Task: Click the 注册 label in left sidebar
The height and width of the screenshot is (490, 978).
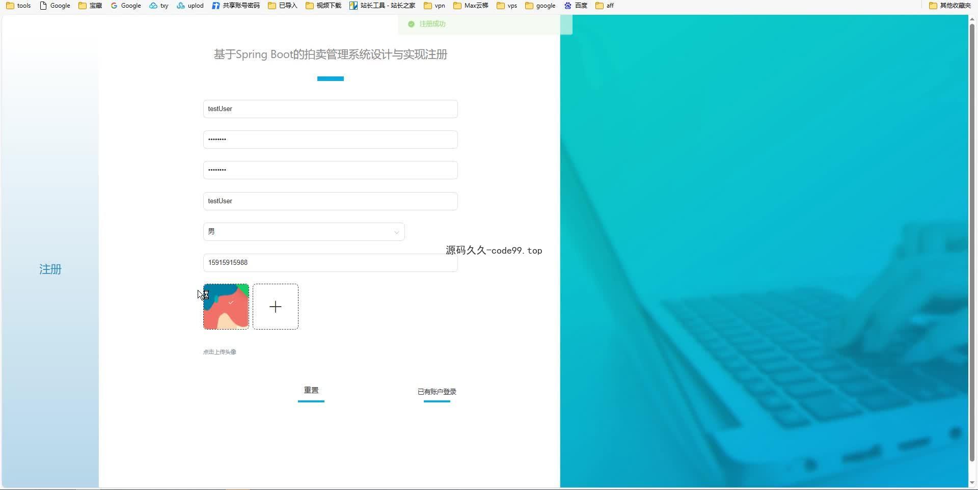Action: tap(50, 269)
